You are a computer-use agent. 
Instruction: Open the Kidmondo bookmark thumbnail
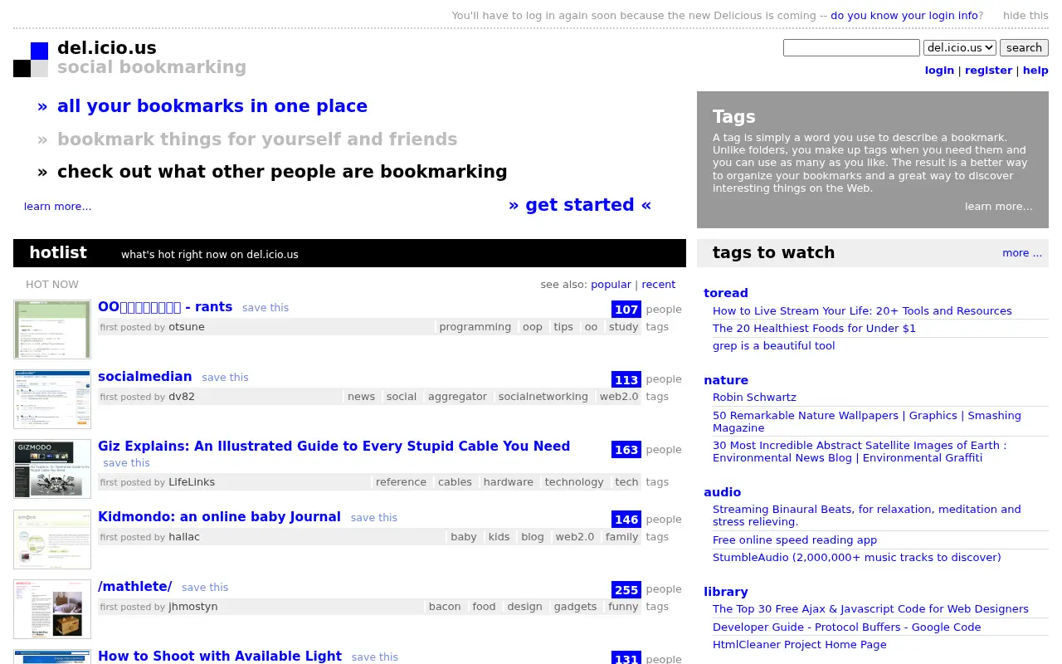pyautogui.click(x=52, y=539)
